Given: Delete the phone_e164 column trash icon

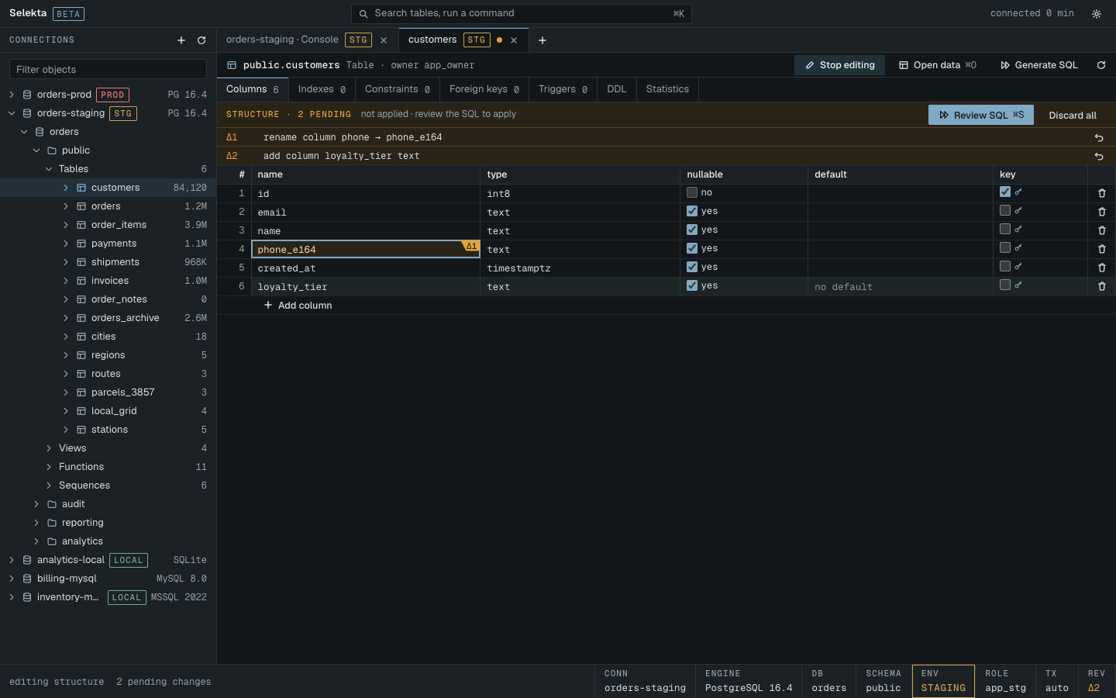Looking at the screenshot, I should click(1102, 249).
